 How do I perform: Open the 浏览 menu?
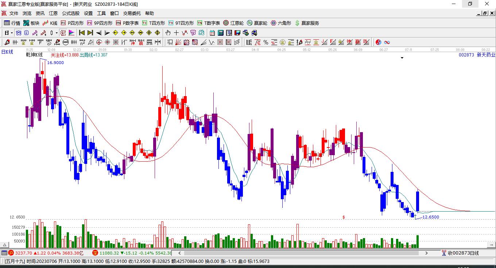tap(27, 13)
